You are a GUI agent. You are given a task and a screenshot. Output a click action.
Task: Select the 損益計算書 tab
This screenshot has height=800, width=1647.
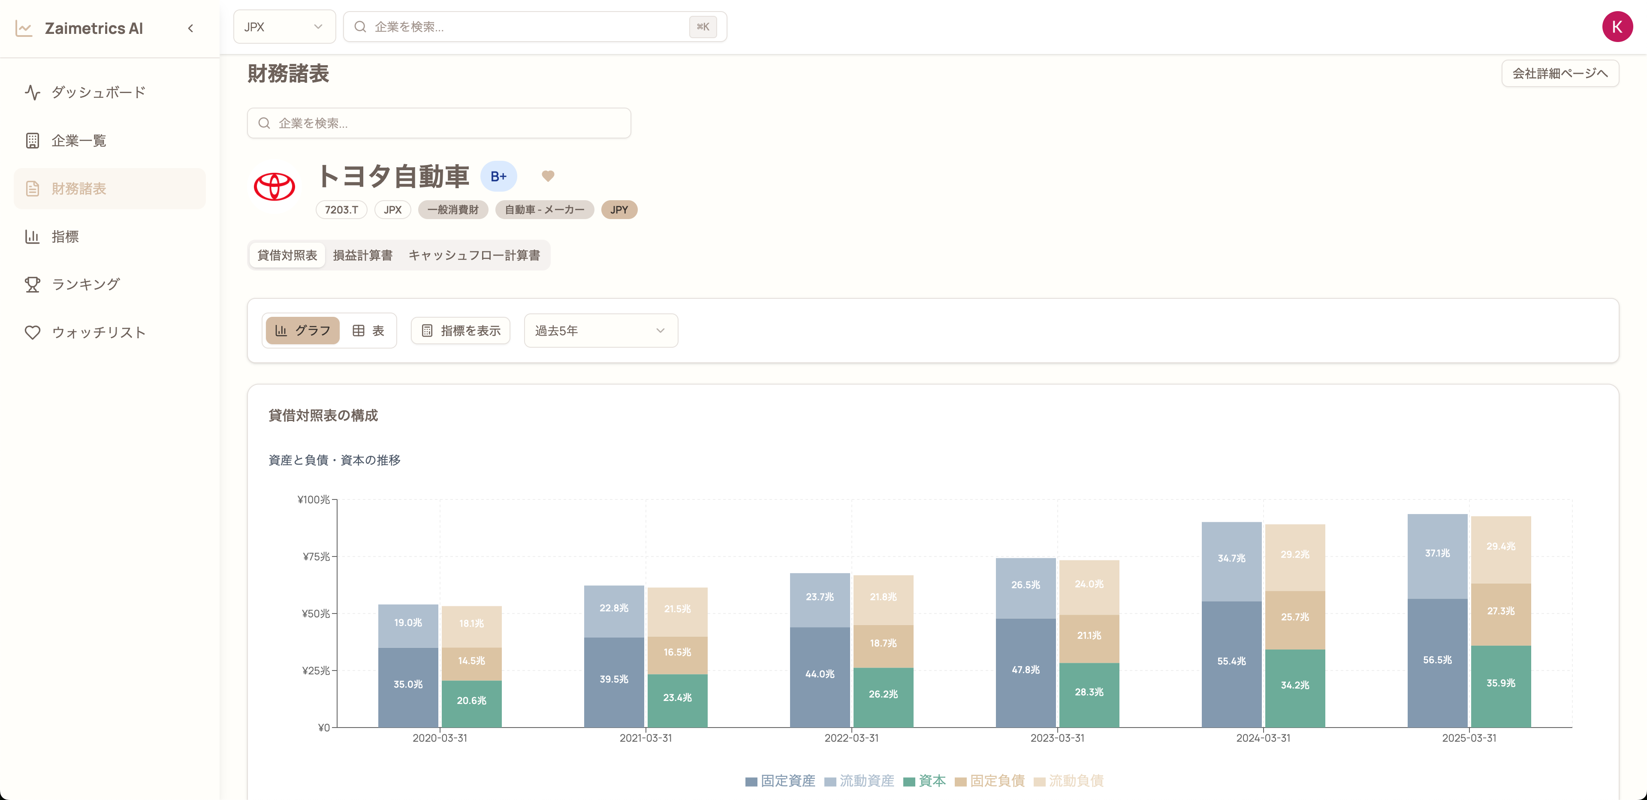(362, 255)
